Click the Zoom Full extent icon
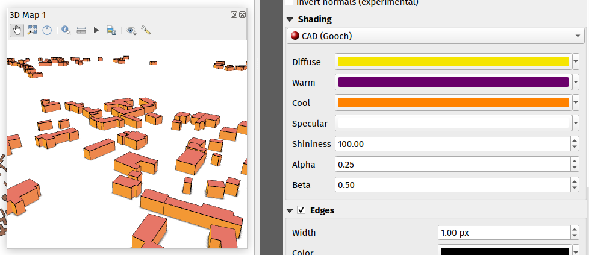The width and height of the screenshot is (589, 255). click(x=32, y=30)
